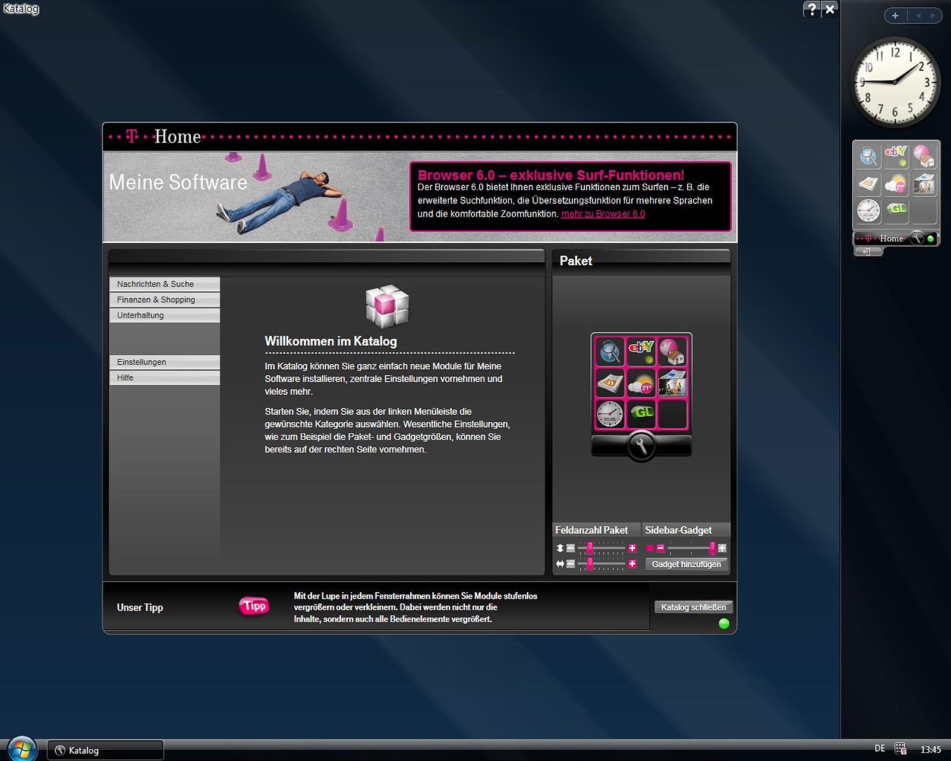The width and height of the screenshot is (951, 761).
Task: Open the GL module in Paket preview
Action: pos(641,414)
